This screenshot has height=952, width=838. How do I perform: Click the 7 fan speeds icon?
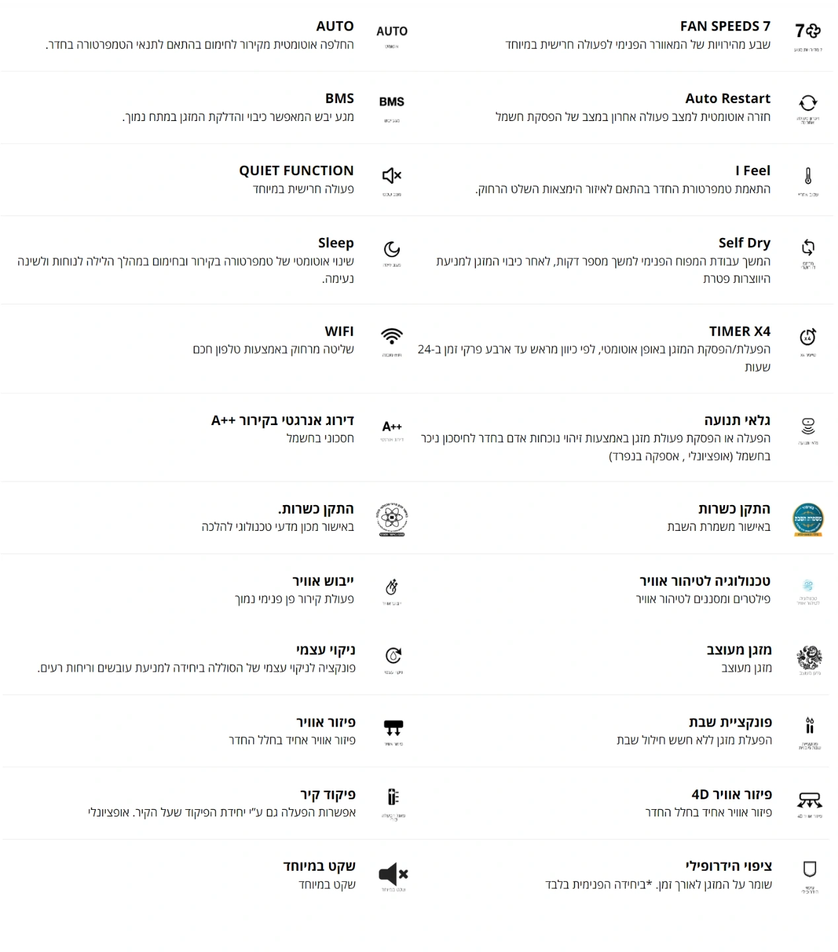coord(807,31)
